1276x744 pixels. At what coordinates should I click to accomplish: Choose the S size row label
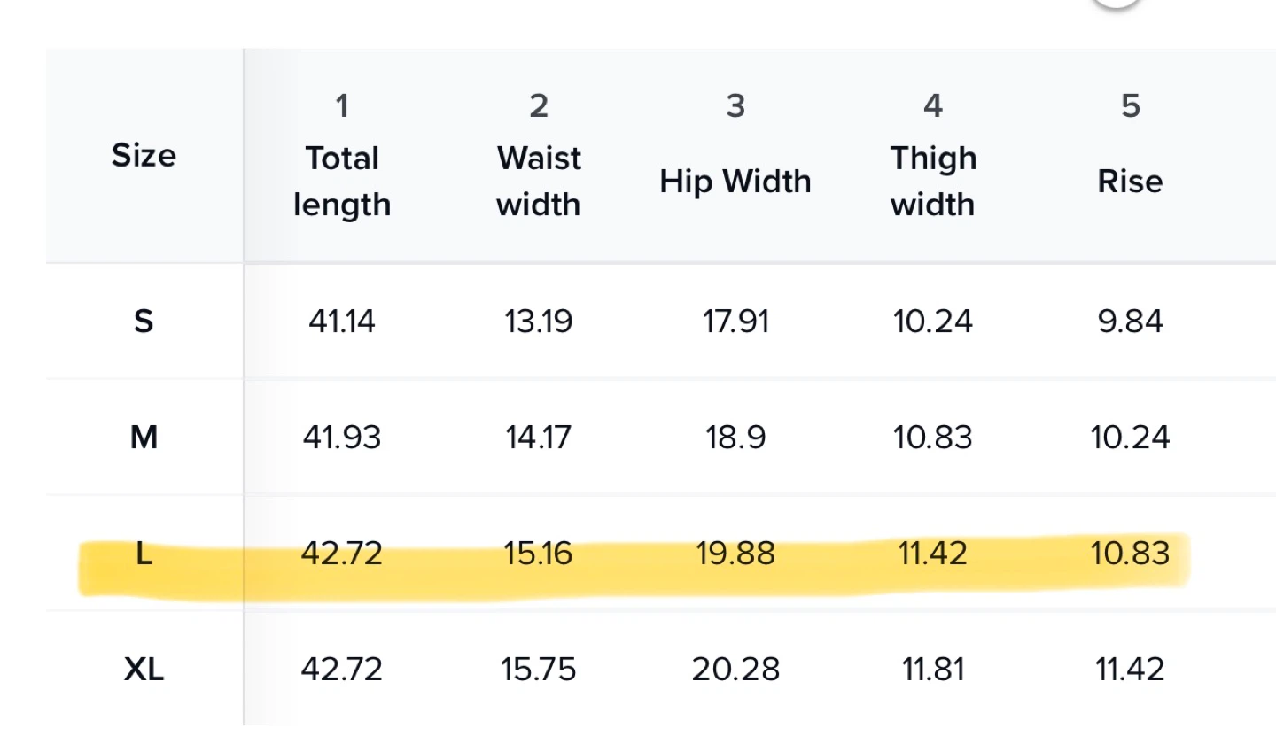coord(144,321)
